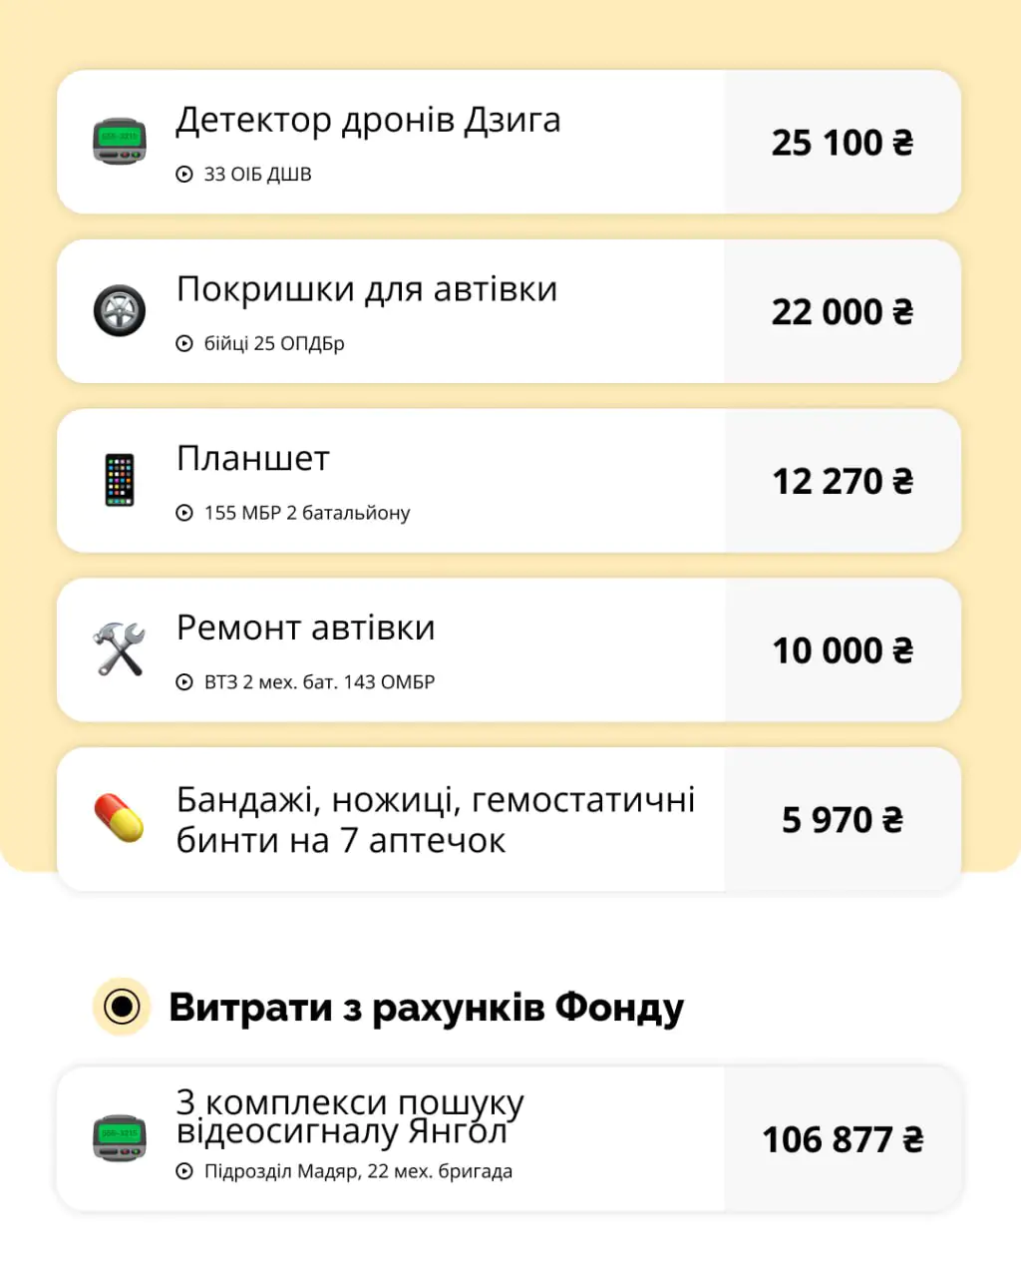Click the 25 100 ₴ amount
The height and width of the screenshot is (1277, 1021).
coord(843,143)
